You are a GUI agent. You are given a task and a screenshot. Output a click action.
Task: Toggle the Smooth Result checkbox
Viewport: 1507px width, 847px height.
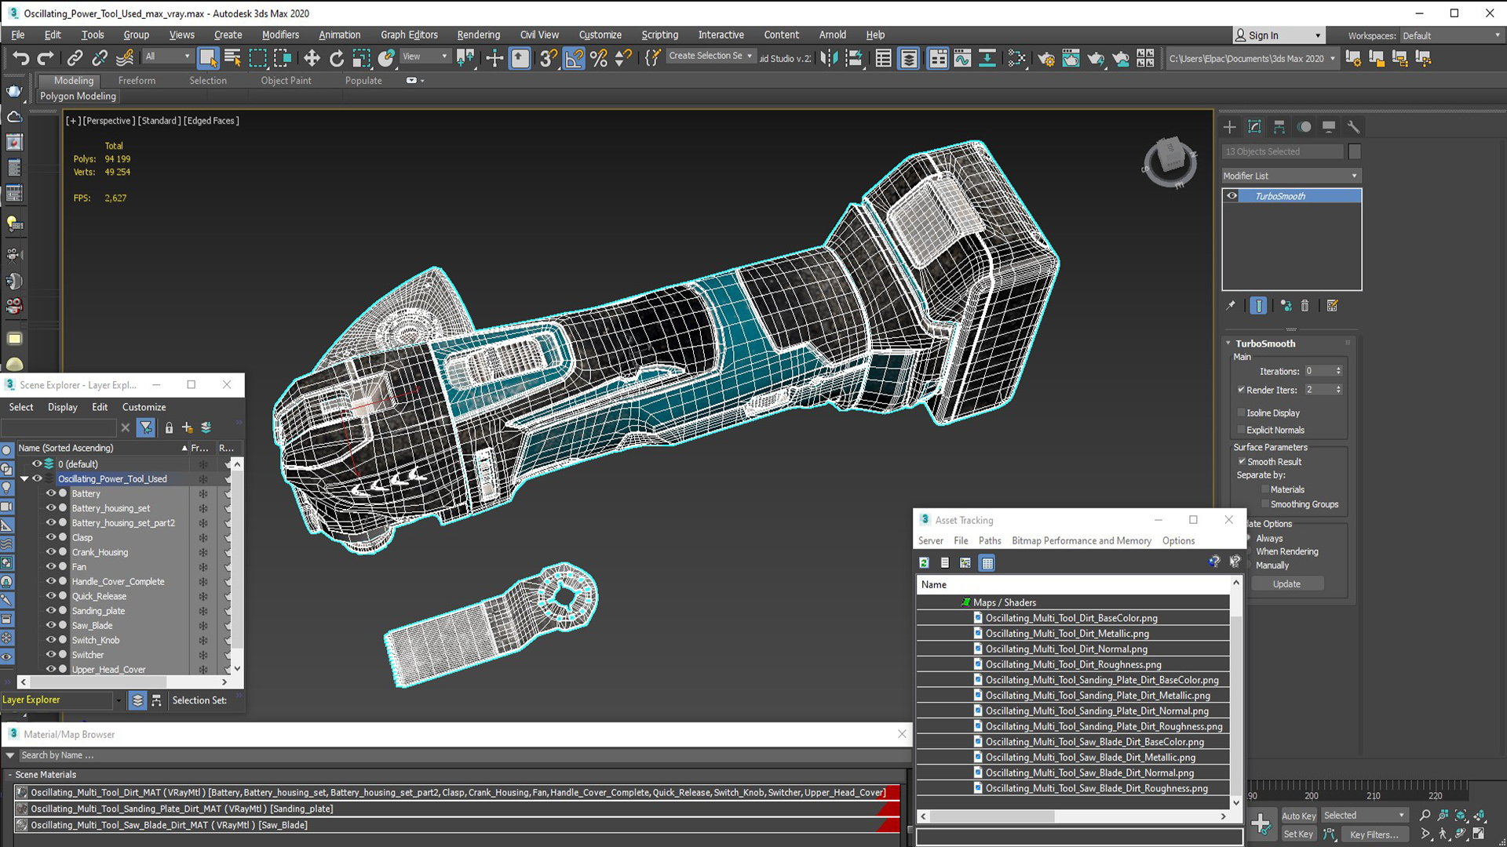coord(1242,462)
